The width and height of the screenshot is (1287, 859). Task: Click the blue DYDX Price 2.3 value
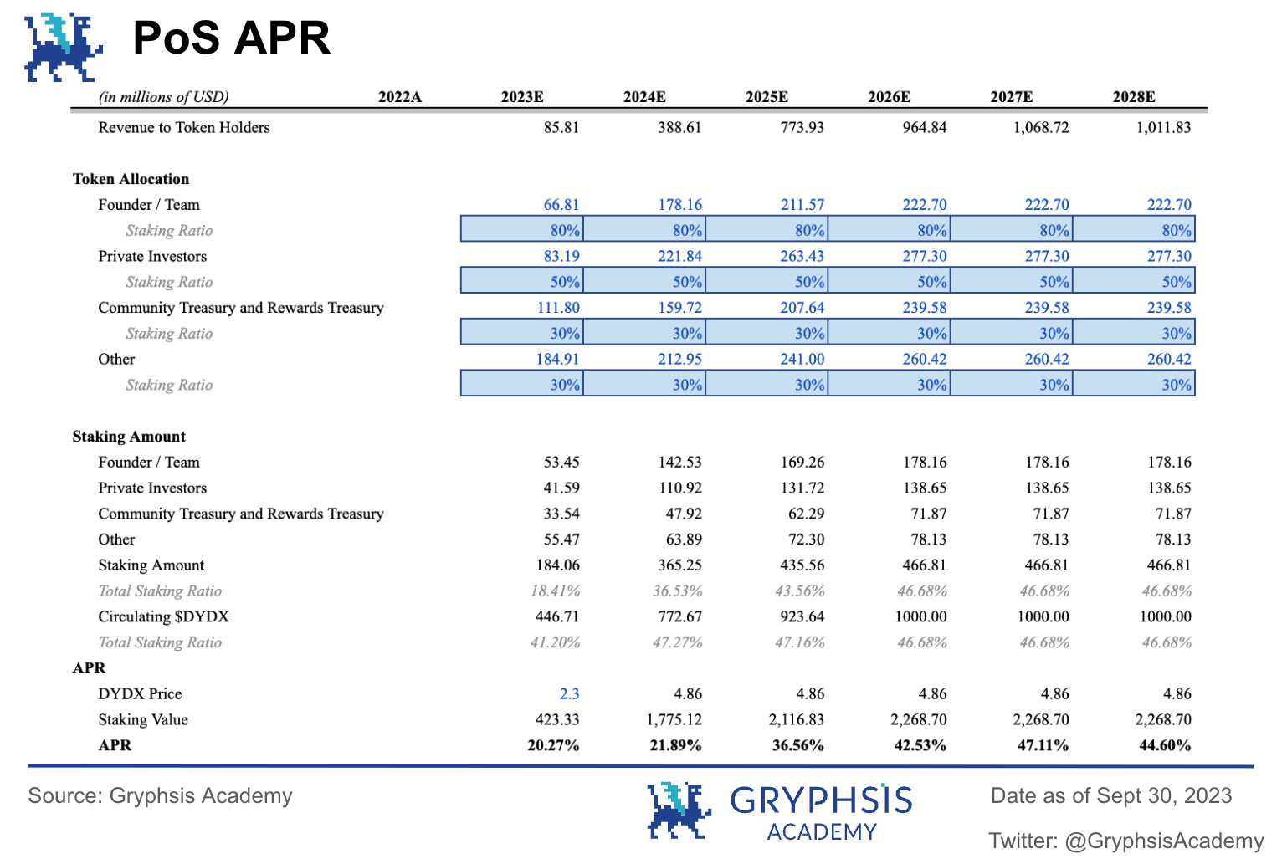pos(569,694)
